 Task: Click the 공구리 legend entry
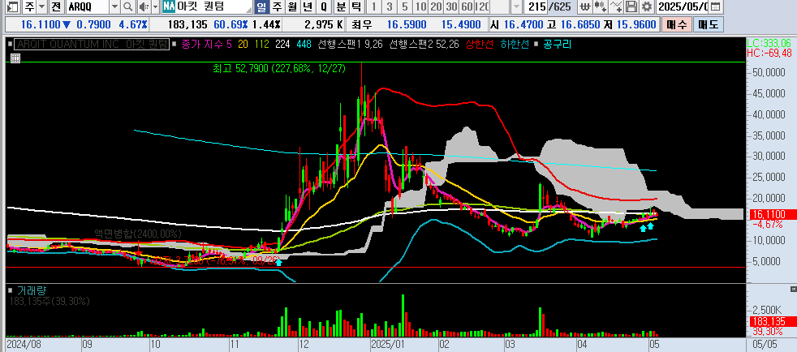[556, 44]
